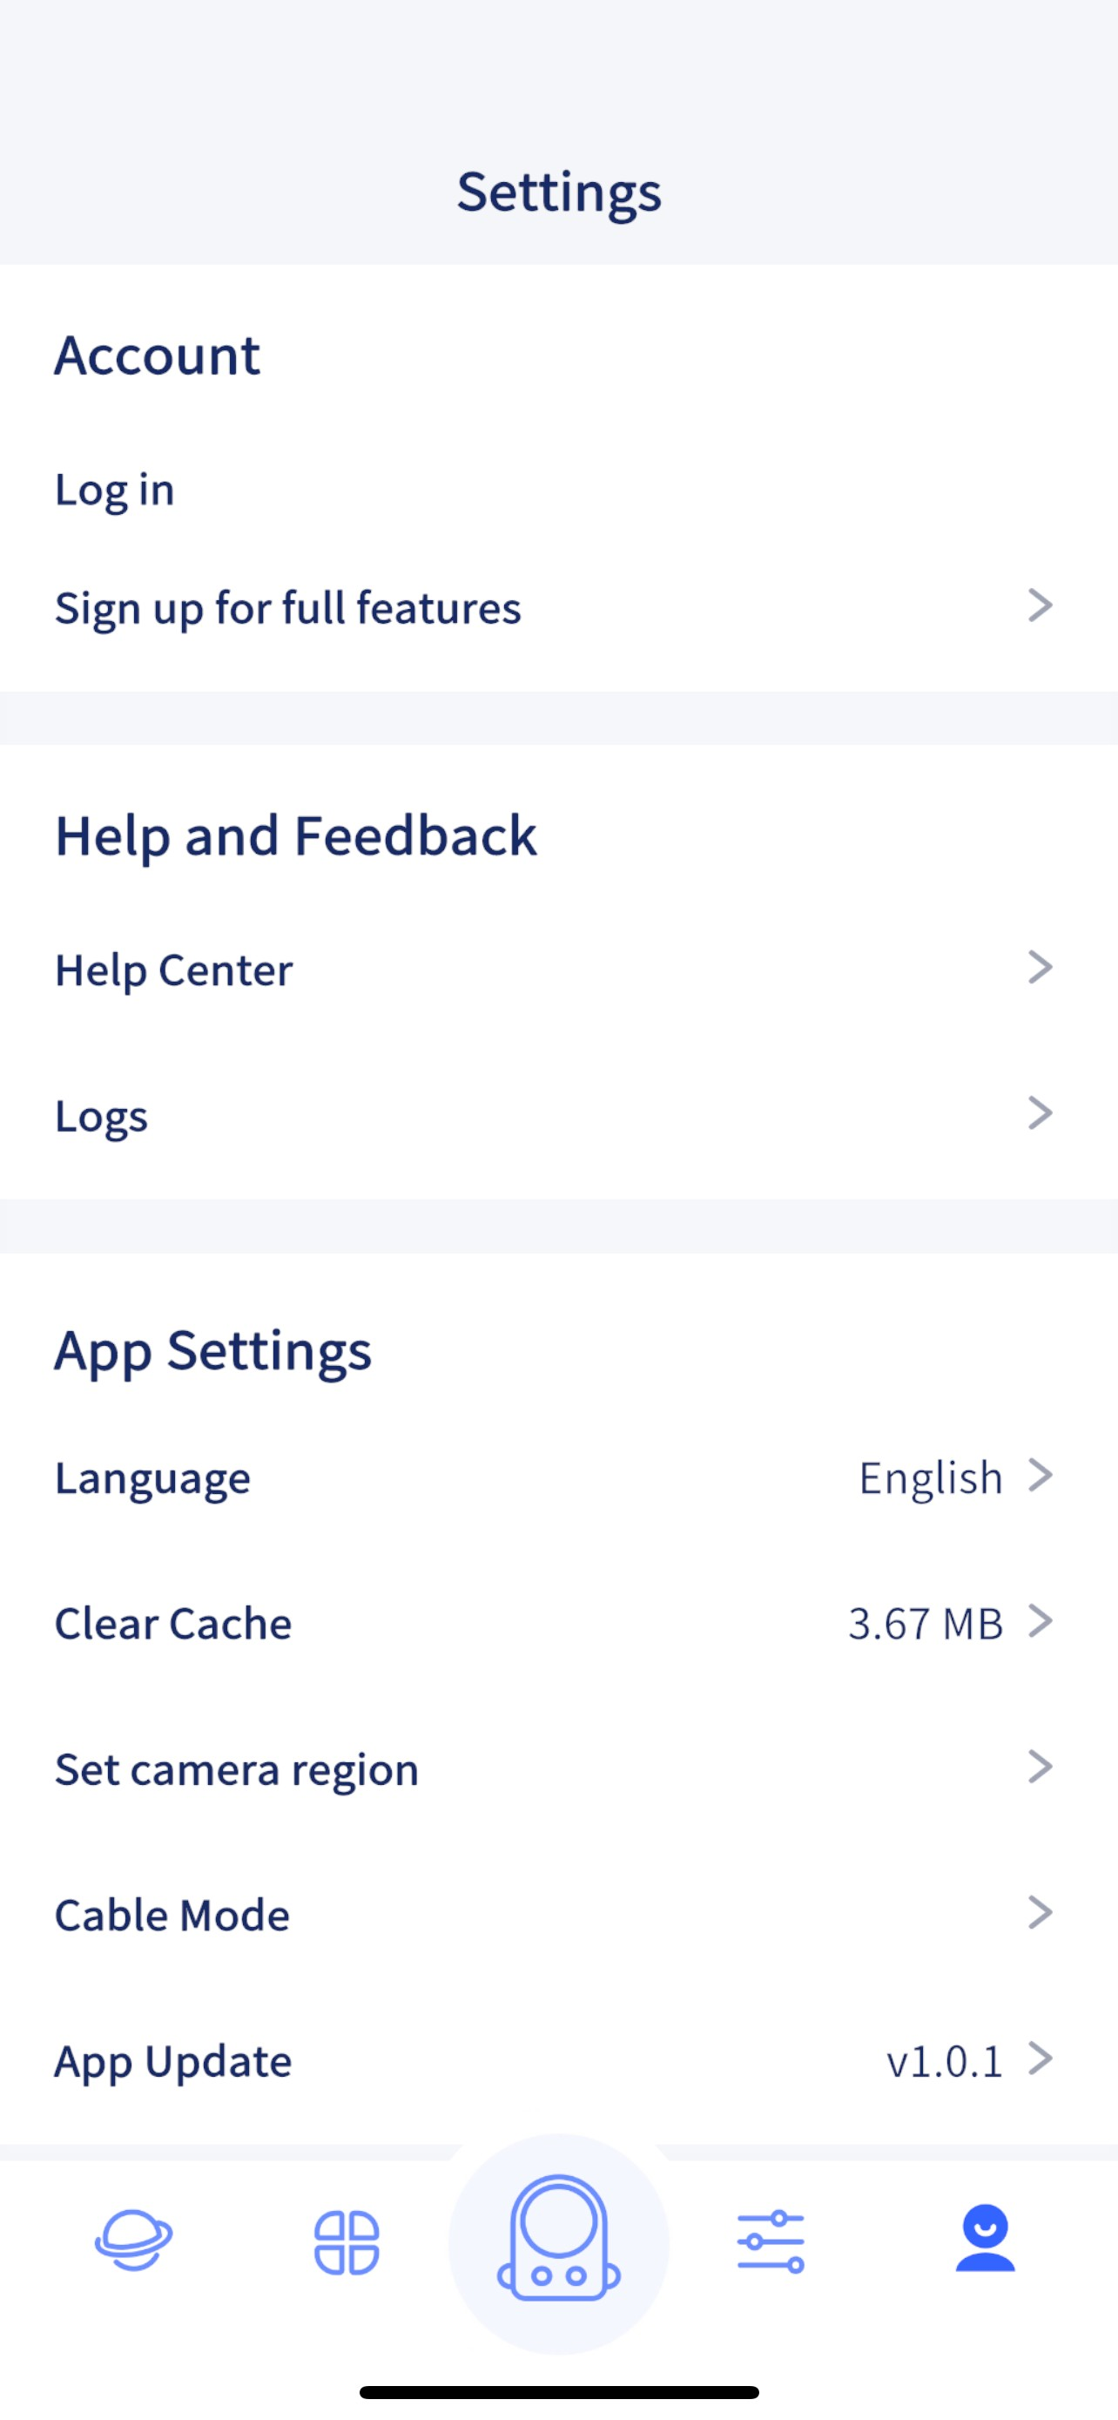Tap the center robot camera icon
Viewport: 1118px width, 2420px height.
[558, 2239]
